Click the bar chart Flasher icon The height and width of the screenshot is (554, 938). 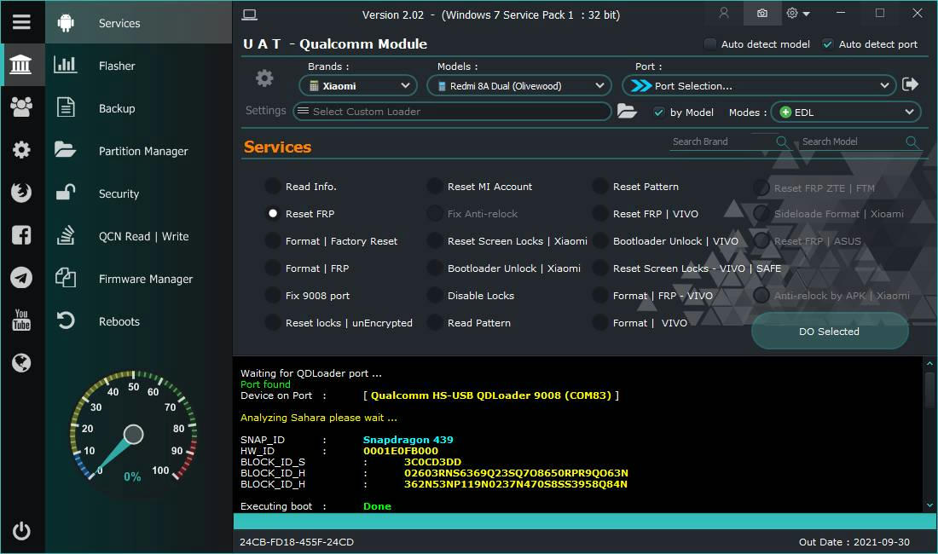click(x=65, y=65)
